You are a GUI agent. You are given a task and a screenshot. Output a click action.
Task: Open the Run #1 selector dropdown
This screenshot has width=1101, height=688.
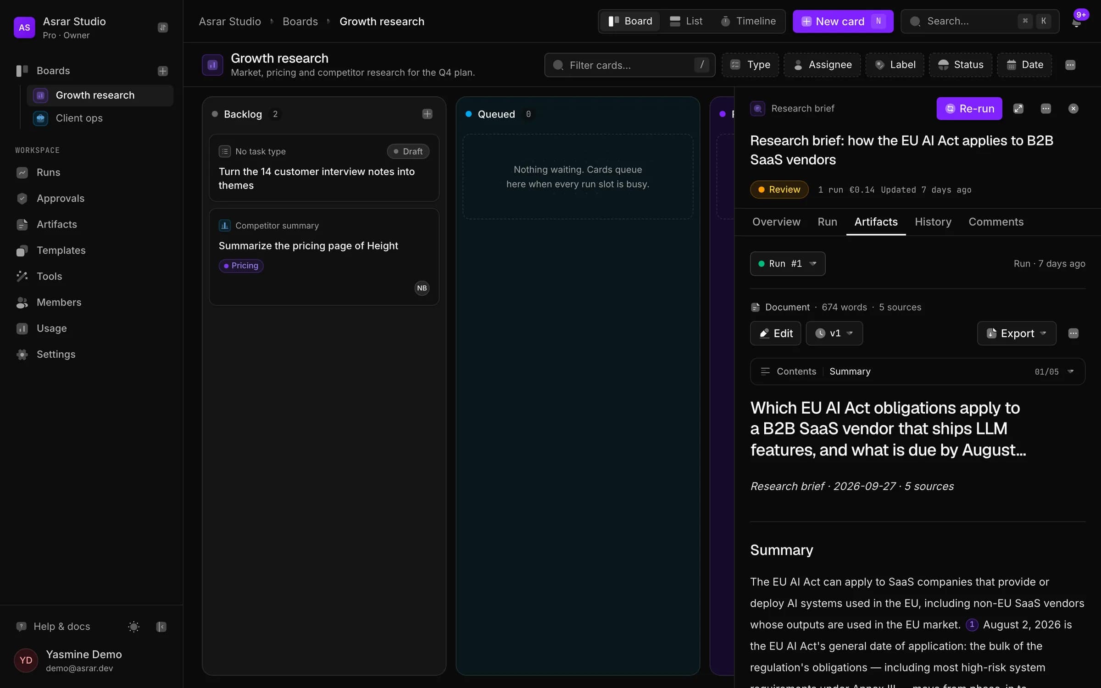(x=788, y=264)
